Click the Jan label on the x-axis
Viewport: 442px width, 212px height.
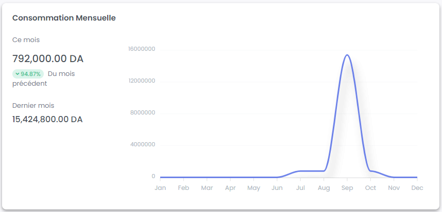click(x=161, y=188)
